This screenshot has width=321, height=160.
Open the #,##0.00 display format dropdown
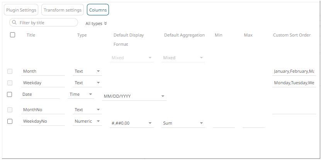coord(132,123)
